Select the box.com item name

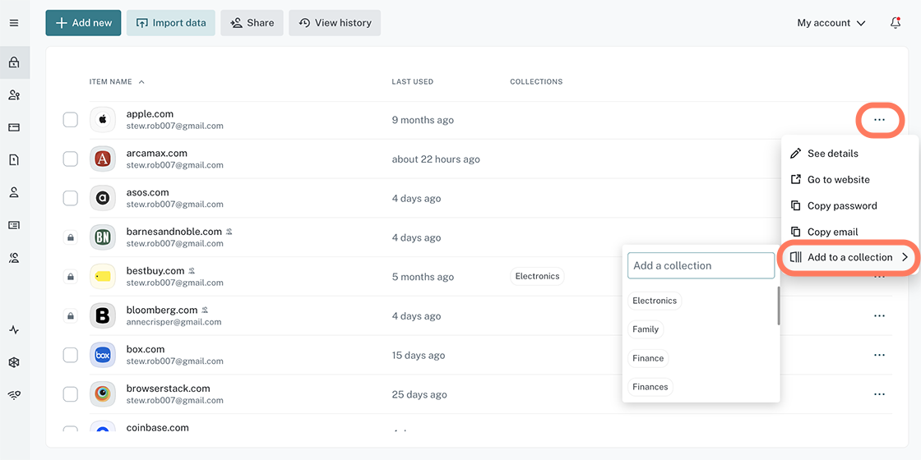146,349
